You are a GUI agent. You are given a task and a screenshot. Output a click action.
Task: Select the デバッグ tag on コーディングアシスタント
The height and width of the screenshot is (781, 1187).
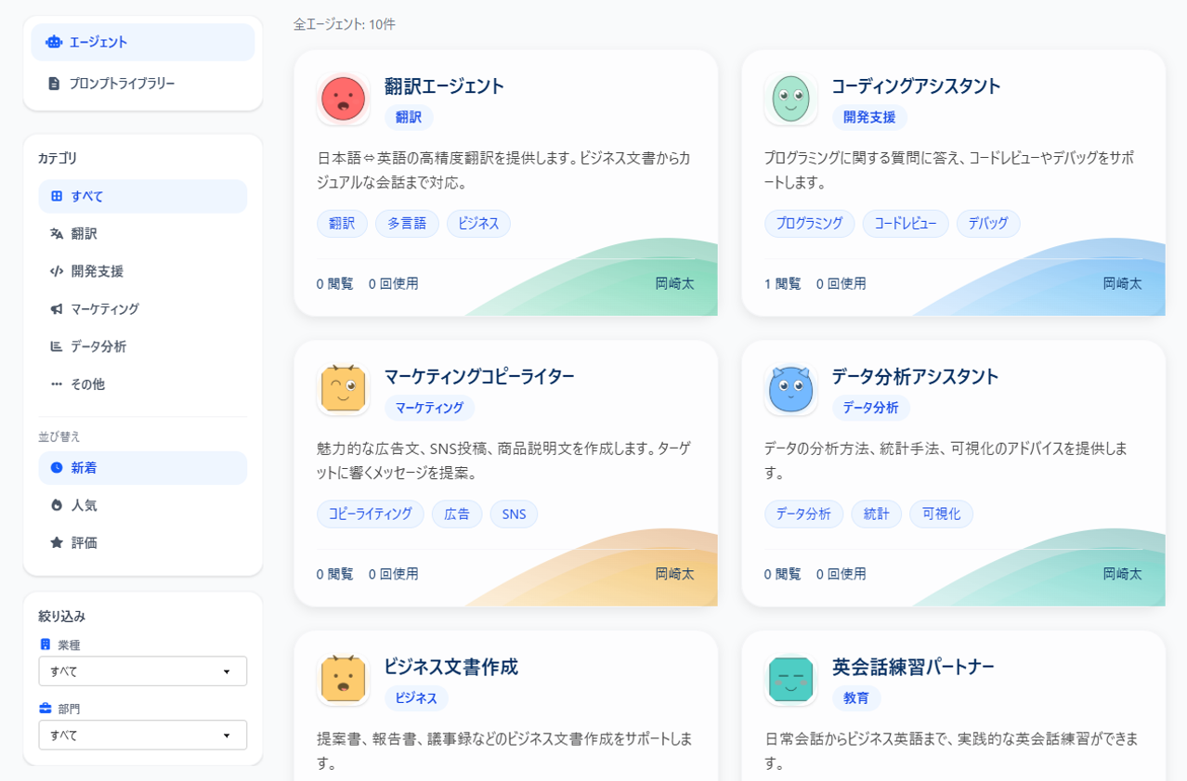tap(987, 223)
